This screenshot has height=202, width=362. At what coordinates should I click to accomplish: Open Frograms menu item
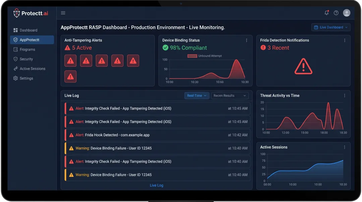pyautogui.click(x=32, y=49)
